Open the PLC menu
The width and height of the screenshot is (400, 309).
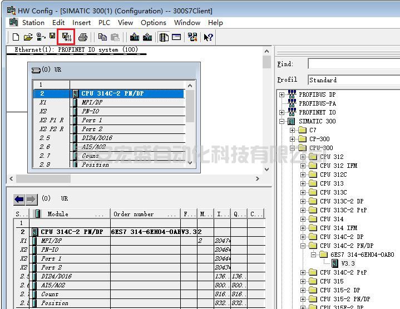click(104, 23)
